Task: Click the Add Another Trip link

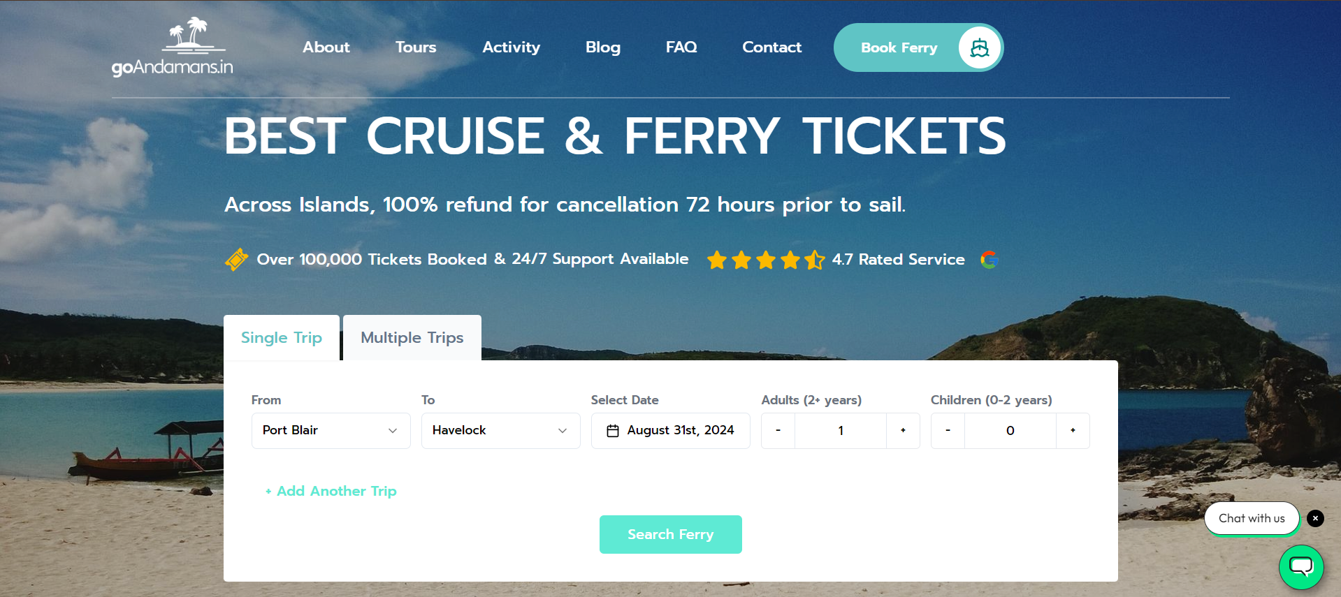Action: (x=331, y=491)
